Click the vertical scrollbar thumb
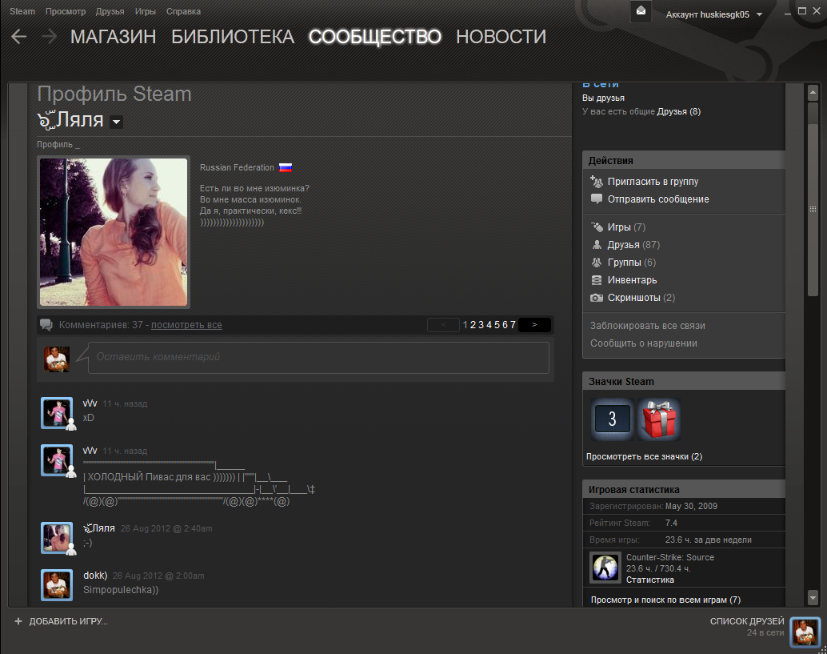Screen dimensions: 827x654 813,210
